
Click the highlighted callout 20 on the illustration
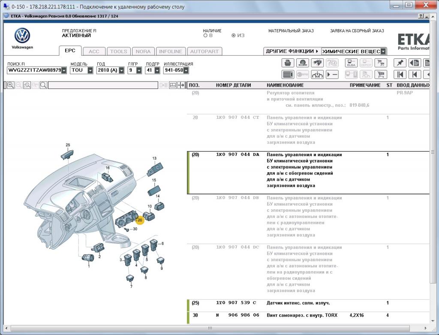tap(139, 220)
